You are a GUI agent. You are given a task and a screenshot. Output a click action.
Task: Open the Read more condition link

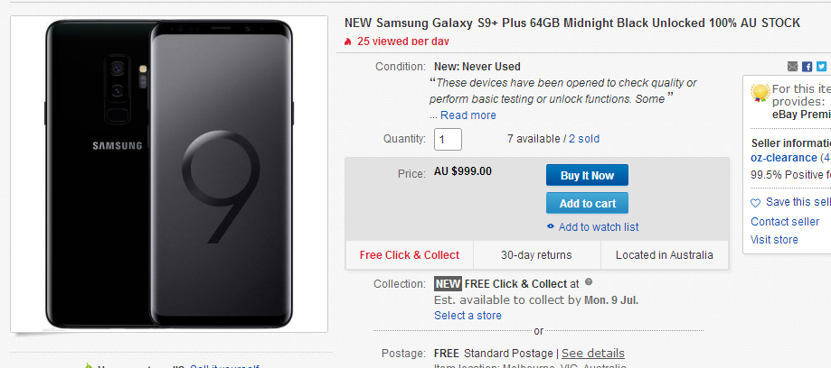[x=468, y=115]
